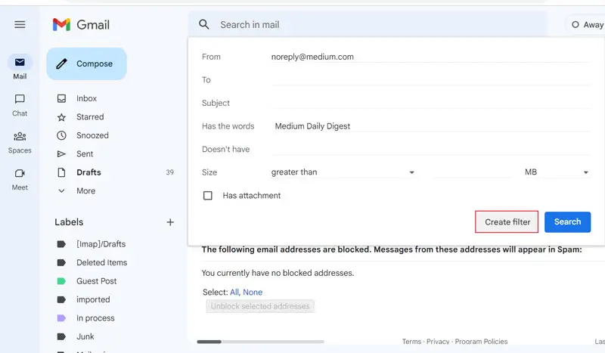Click the blue Search button

click(567, 221)
